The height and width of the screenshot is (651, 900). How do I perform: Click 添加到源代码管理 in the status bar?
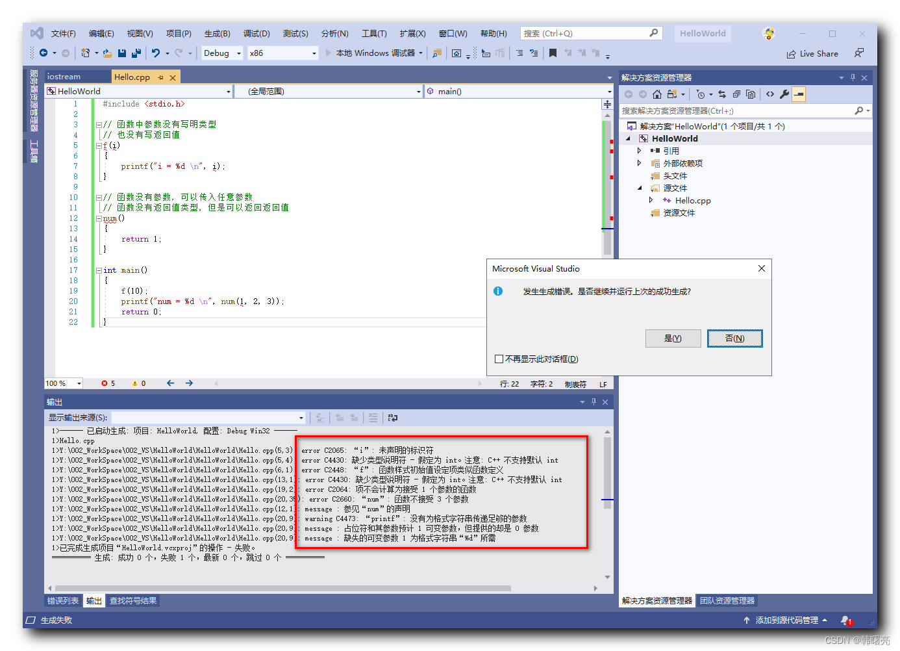786,620
